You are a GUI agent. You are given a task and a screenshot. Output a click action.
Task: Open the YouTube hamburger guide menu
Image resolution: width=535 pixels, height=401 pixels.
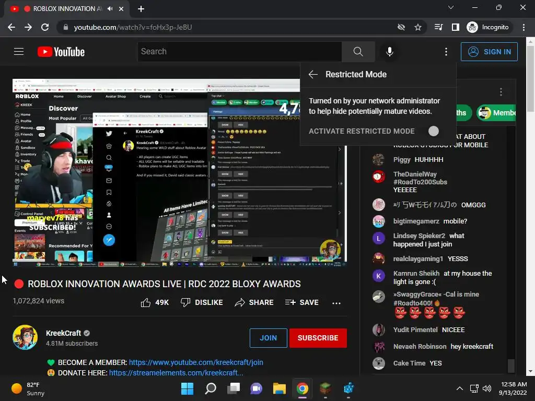(x=19, y=52)
